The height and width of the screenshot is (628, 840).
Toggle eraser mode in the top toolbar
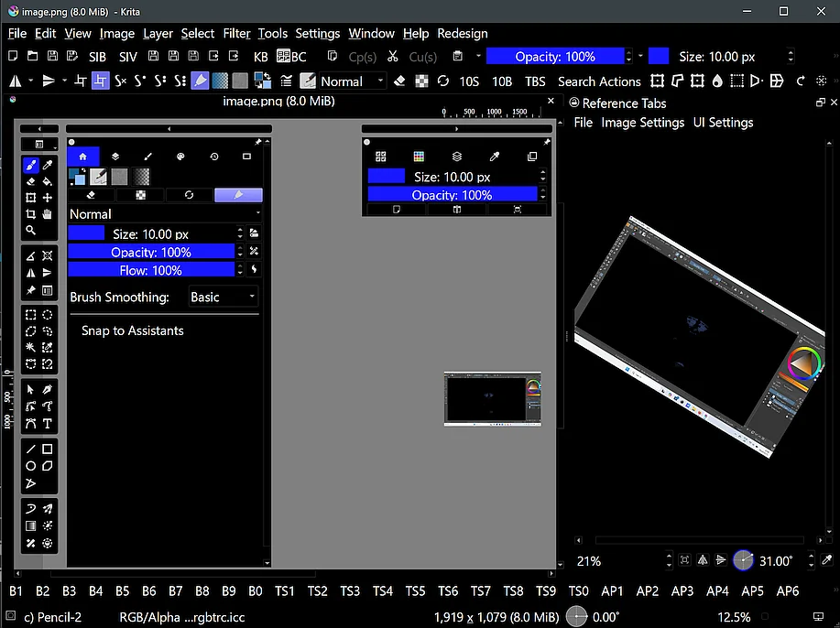[398, 81]
